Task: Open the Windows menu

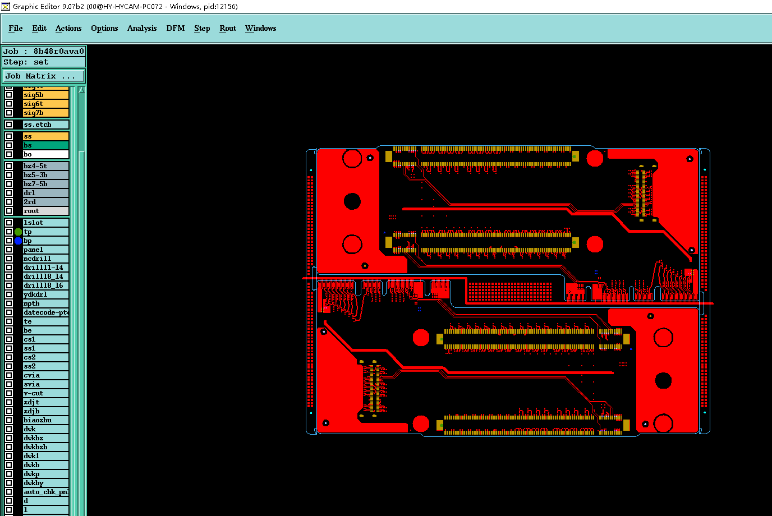Action: click(x=261, y=28)
